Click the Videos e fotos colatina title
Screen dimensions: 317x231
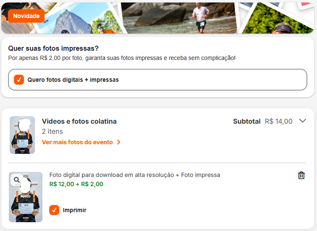coord(79,121)
